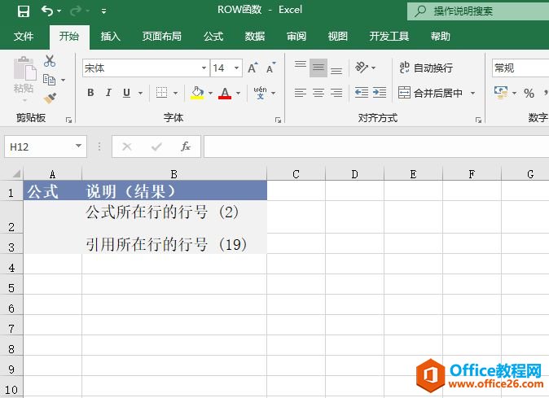Select middle vertical alignment

318,68
